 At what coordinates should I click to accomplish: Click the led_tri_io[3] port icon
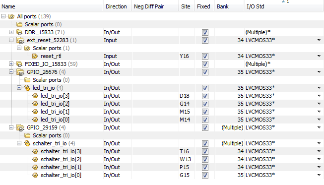(35, 96)
